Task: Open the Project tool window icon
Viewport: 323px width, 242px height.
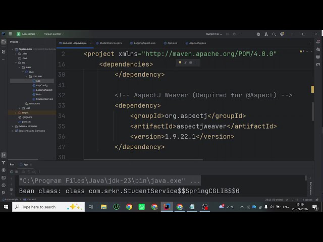Action: click(x=4, y=42)
